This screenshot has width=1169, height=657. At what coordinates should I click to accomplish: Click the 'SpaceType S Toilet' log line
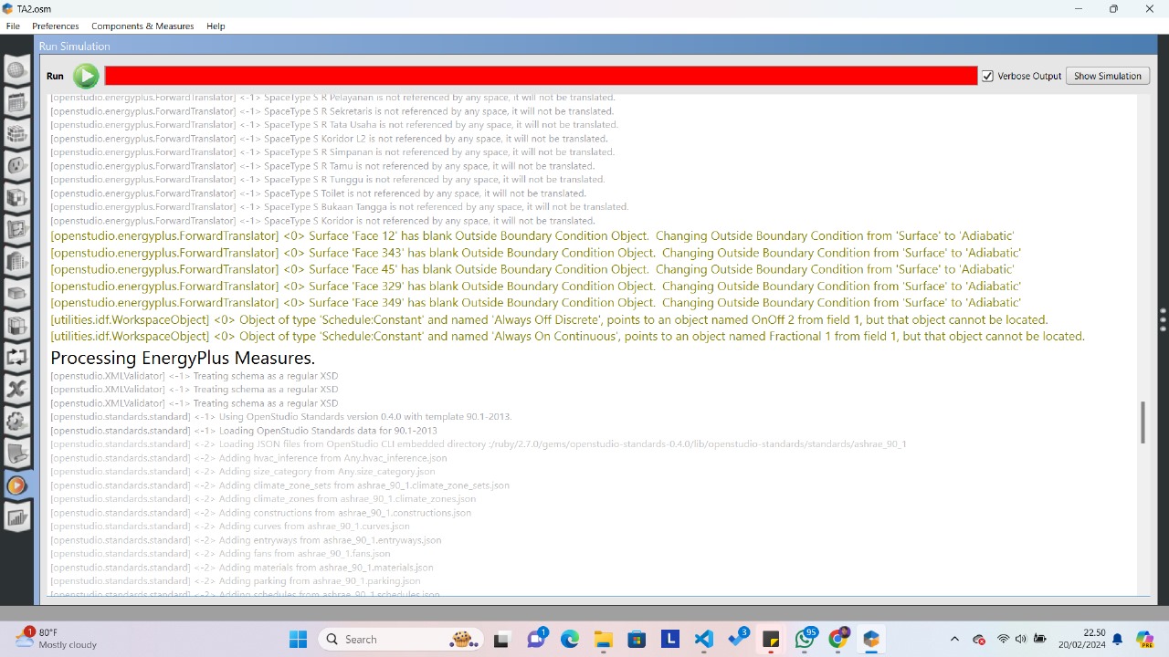point(318,193)
